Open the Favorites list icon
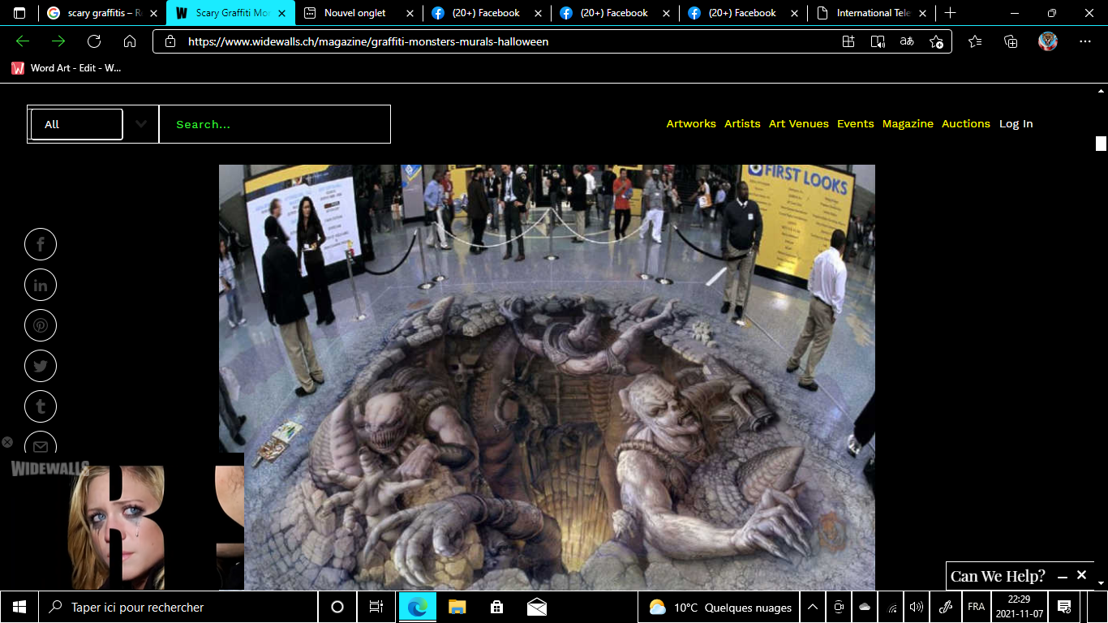Screen dimensions: 1108x623 click(975, 41)
